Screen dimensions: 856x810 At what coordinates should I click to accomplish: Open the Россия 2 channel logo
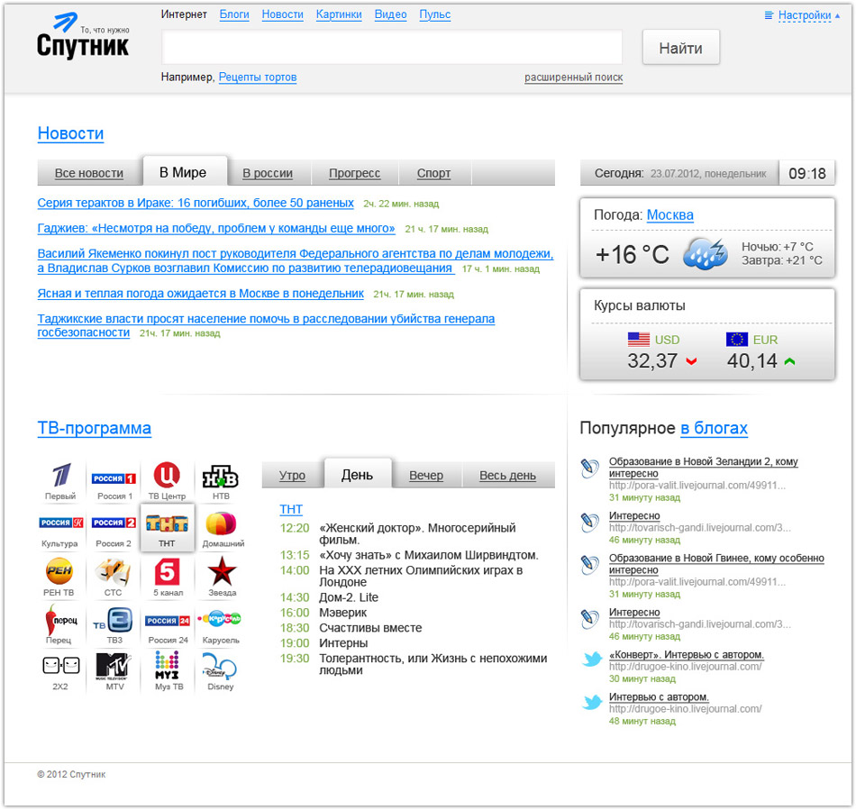[114, 523]
